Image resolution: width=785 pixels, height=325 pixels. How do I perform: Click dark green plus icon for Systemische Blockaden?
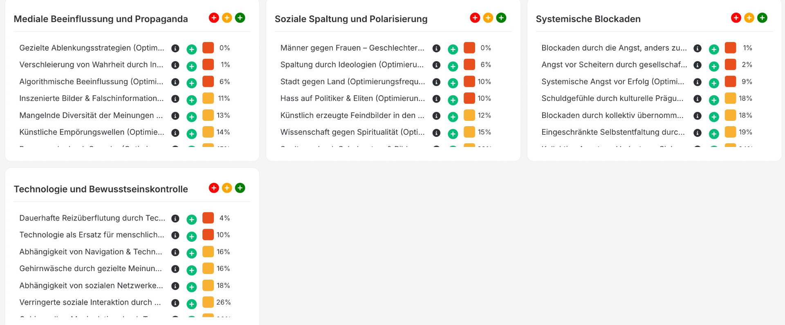[762, 18]
